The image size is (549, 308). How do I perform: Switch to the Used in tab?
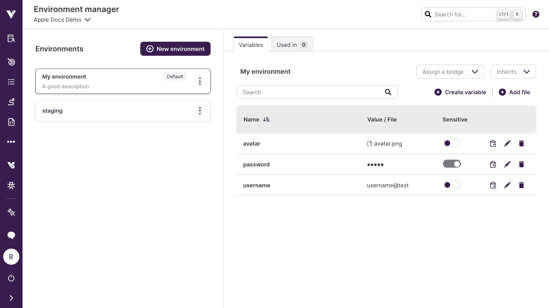292,45
